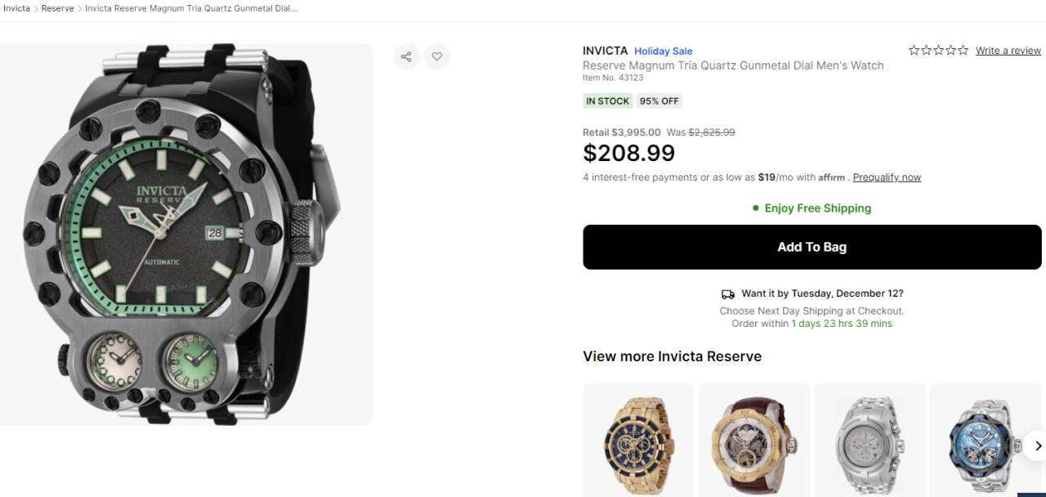This screenshot has height=497, width=1046.
Task: Open Invicta breadcrumb link
Action: click(16, 8)
